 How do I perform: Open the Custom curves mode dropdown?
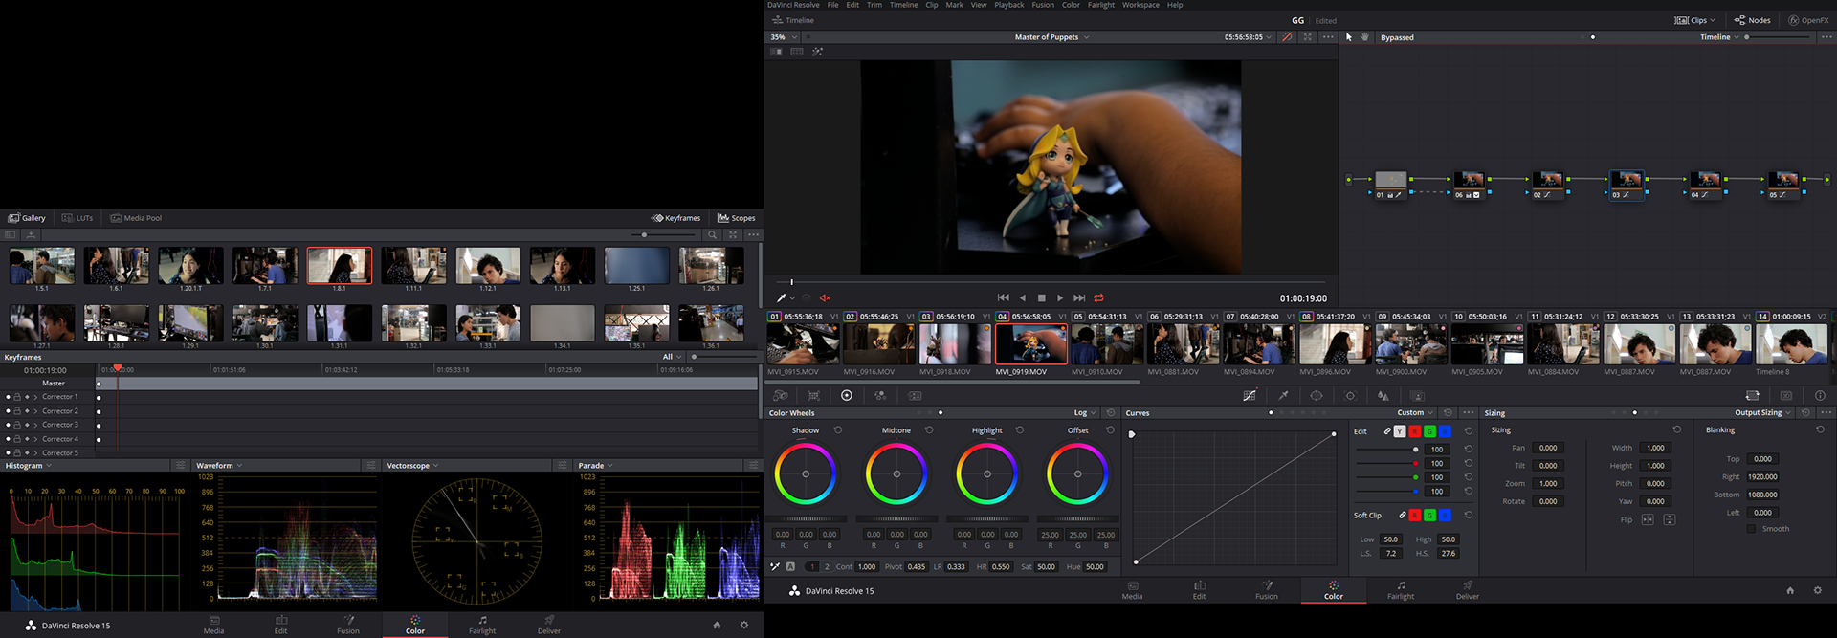[x=1415, y=413]
